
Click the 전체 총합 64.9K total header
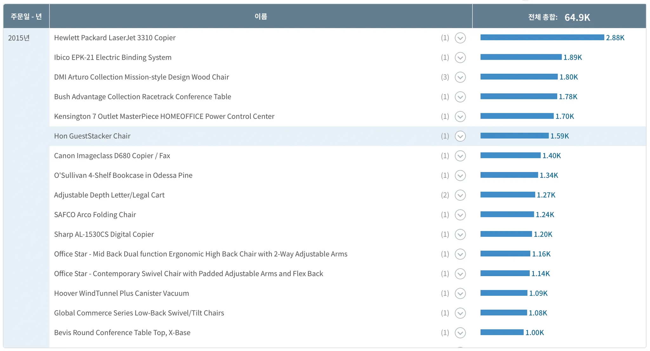tap(559, 17)
